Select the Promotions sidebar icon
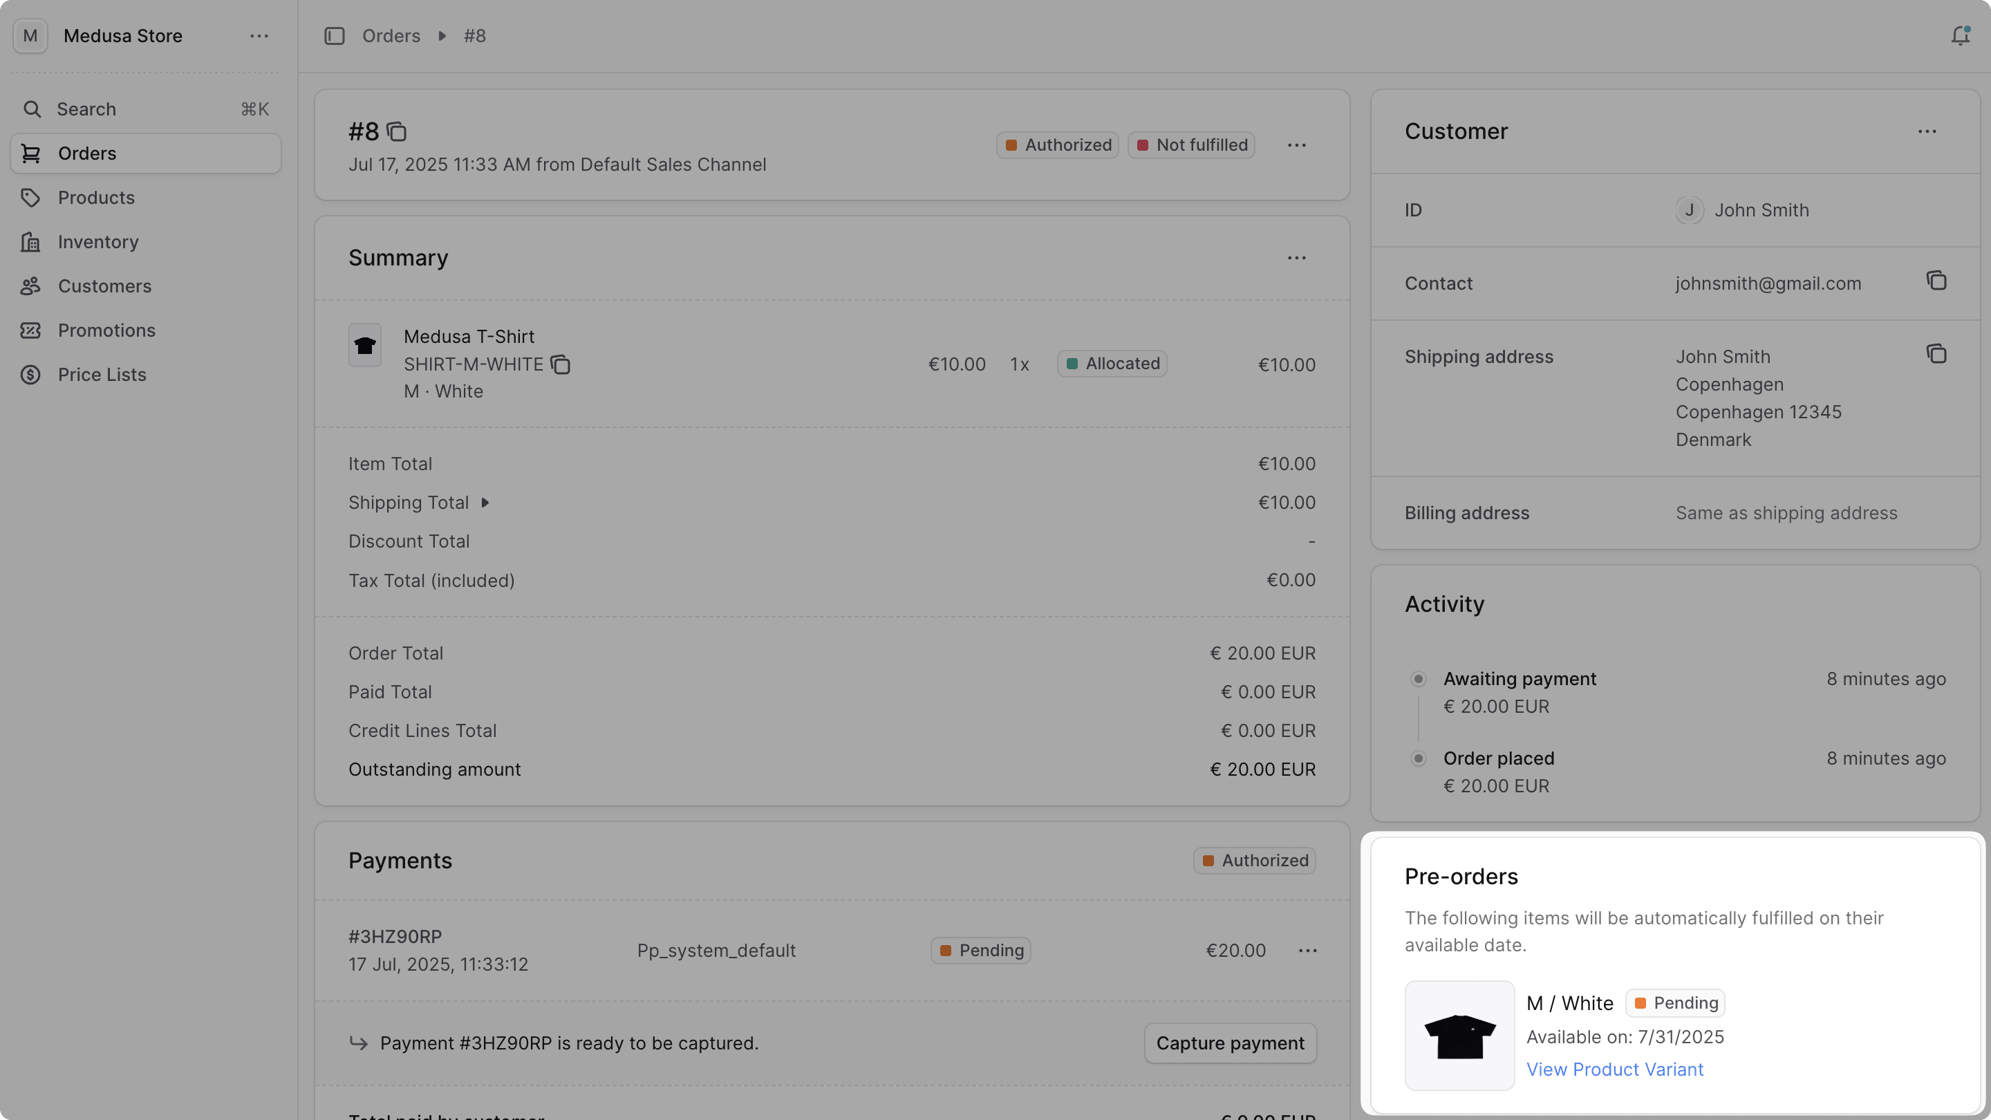 (x=31, y=330)
